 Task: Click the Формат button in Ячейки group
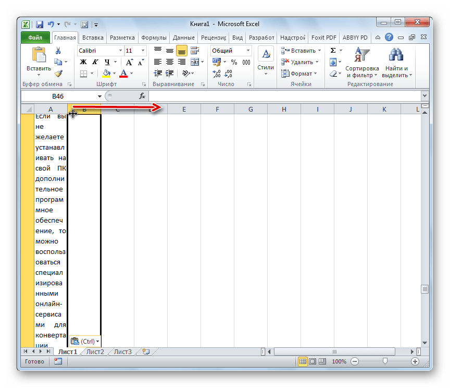(301, 74)
